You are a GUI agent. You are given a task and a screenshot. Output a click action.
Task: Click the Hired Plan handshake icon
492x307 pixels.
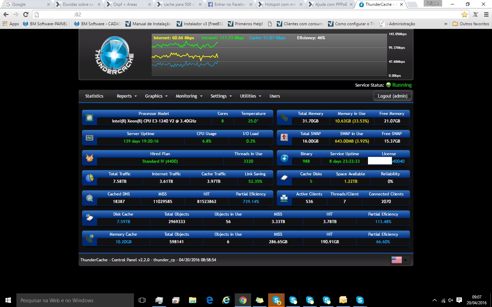(x=90, y=158)
